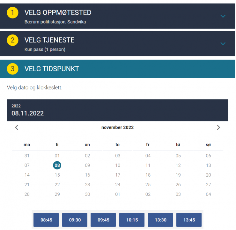
Task: Select the highlighted date 08 in calendar
Action: [x=57, y=165]
